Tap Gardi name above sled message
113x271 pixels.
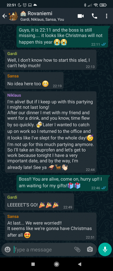pyautogui.click(x=12, y=53)
